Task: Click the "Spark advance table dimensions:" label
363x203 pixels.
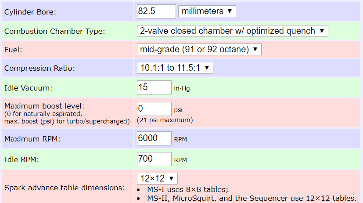Action: point(64,188)
